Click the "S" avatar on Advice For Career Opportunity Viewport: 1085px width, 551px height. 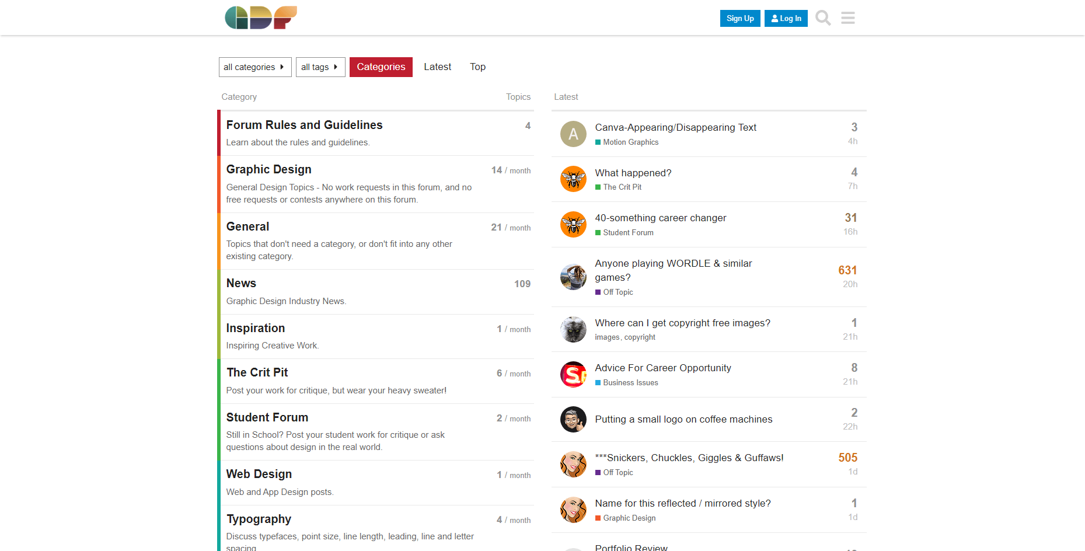[573, 374]
